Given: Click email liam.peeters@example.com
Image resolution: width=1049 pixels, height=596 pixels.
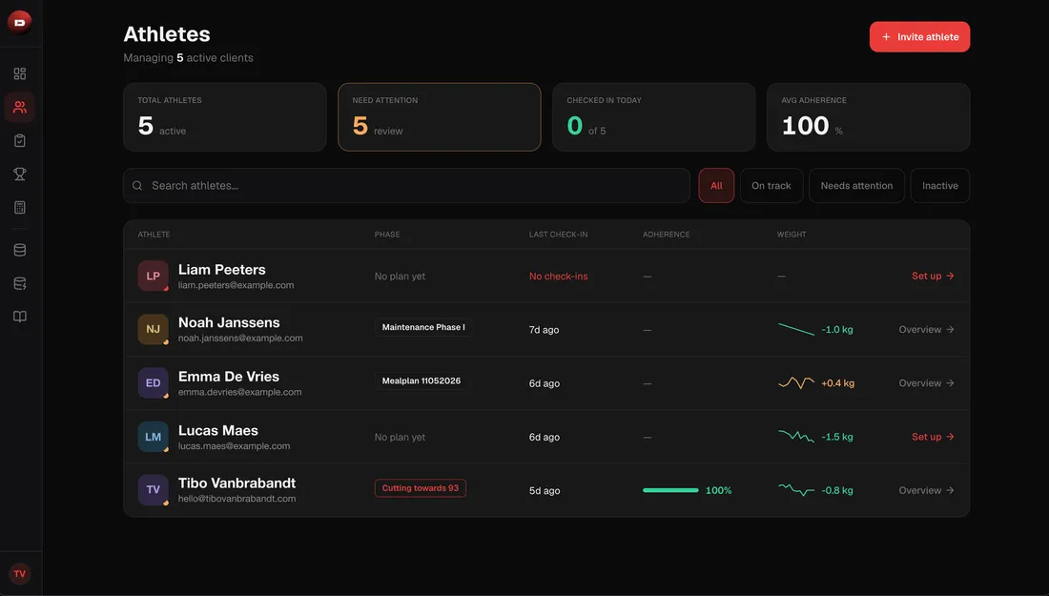Looking at the screenshot, I should [x=237, y=285].
